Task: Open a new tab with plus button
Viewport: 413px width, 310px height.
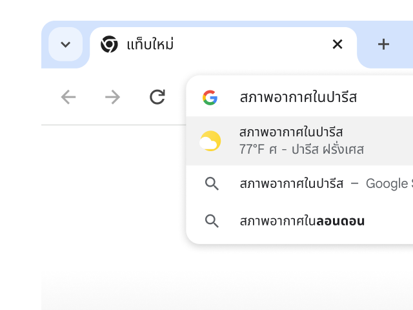Action: 383,45
